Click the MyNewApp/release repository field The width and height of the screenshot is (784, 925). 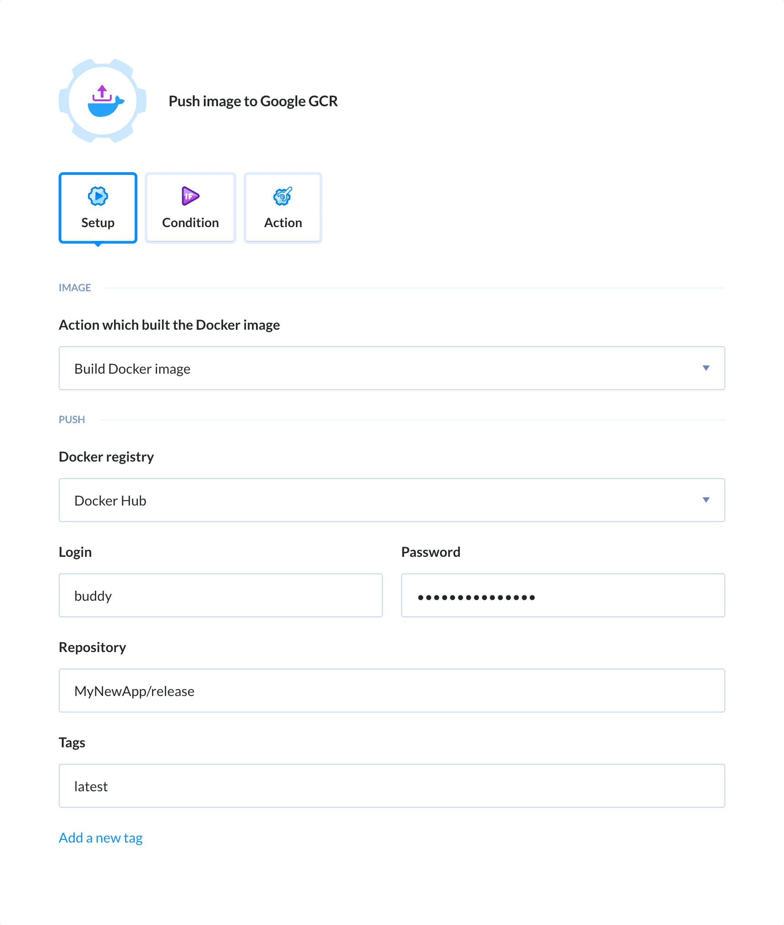coord(392,691)
